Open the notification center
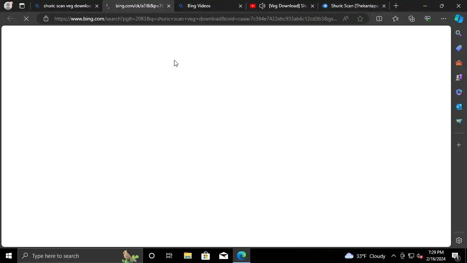Viewport: 467px width, 263px height. point(455,256)
